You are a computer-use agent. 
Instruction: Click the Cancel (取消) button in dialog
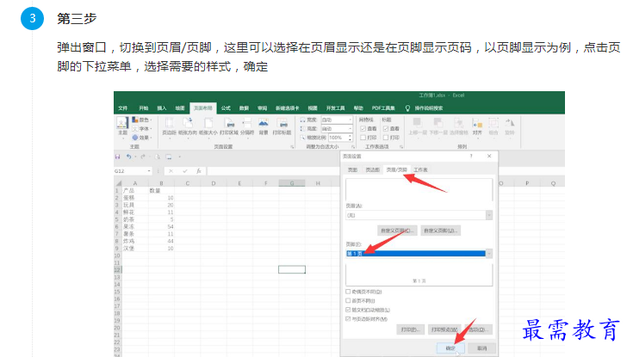pyautogui.click(x=482, y=348)
